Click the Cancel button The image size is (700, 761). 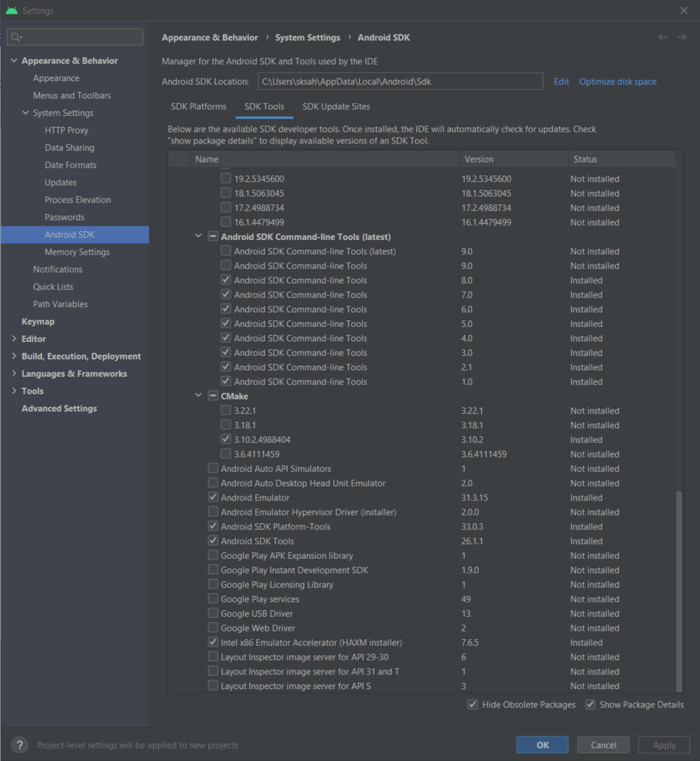coord(604,744)
